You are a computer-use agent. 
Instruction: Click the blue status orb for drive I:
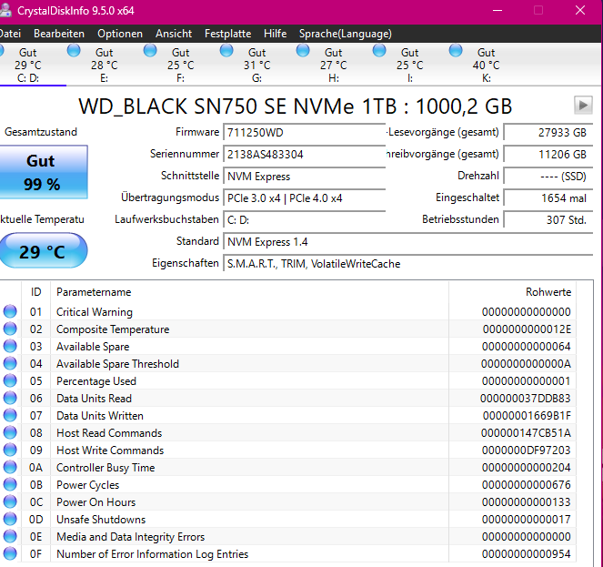tap(379, 50)
